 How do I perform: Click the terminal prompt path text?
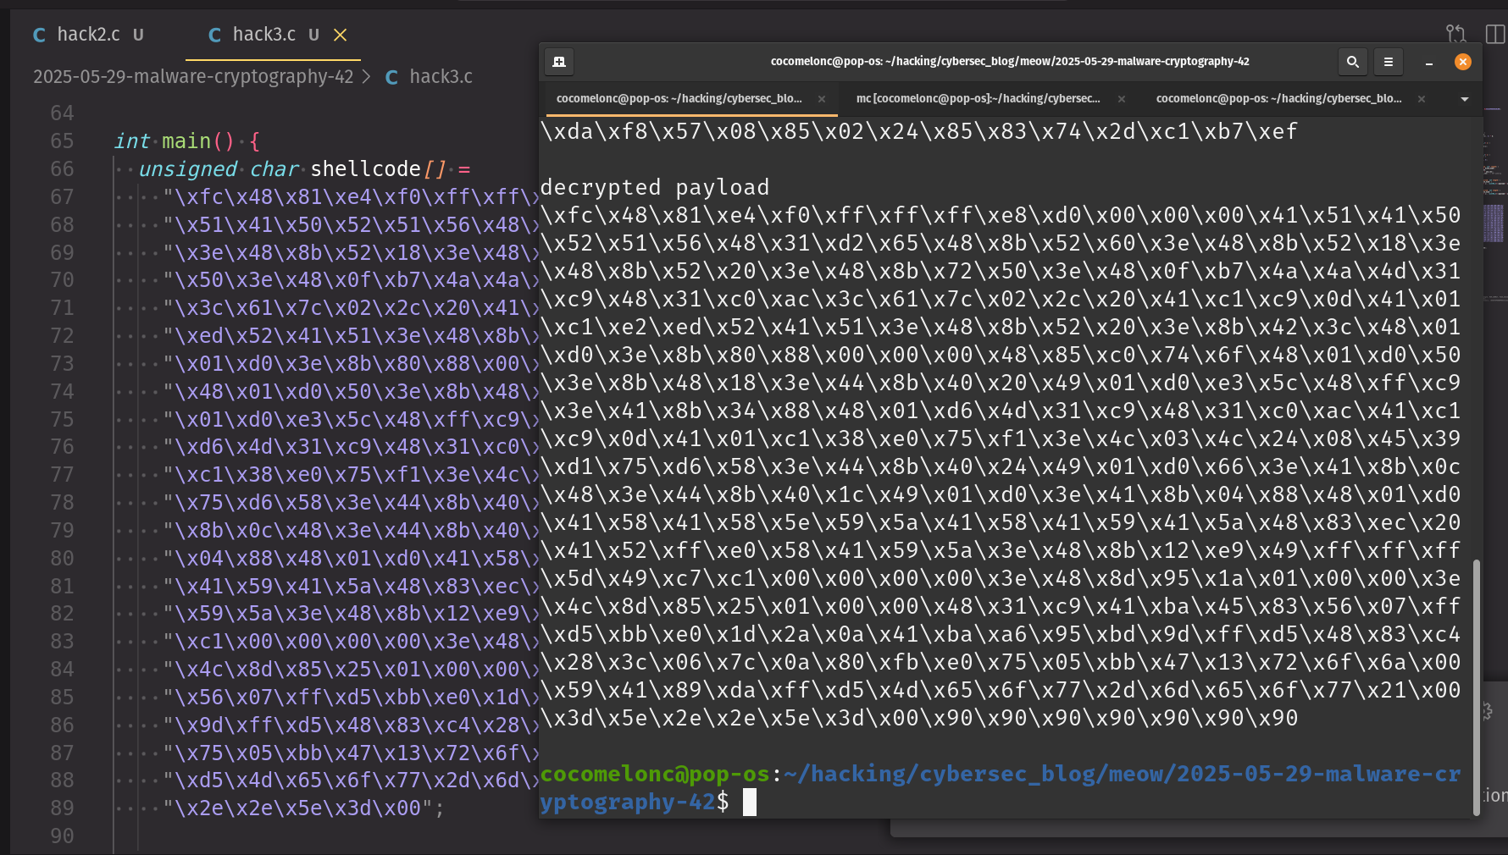(x=1000, y=788)
